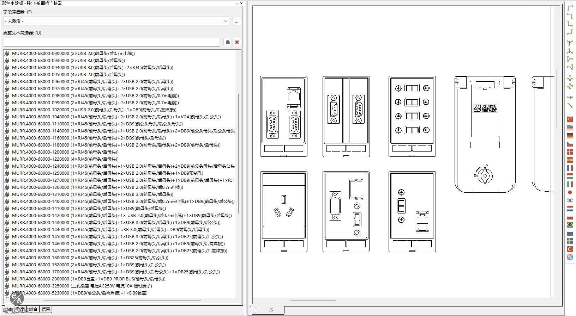Select part MURR.4000-68000-0940000
The image size is (576, 316).
pos(93,68)
